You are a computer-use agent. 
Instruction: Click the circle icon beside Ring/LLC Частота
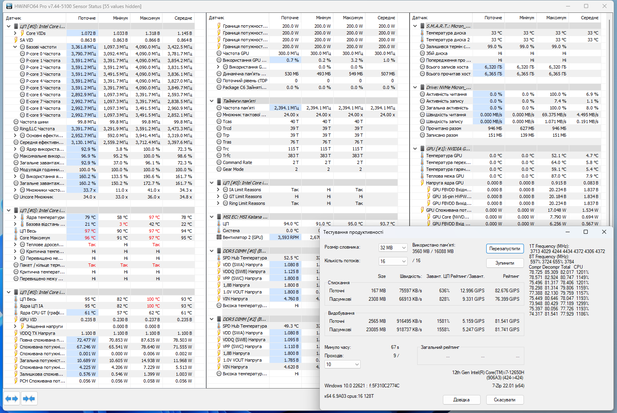[x=16, y=129]
